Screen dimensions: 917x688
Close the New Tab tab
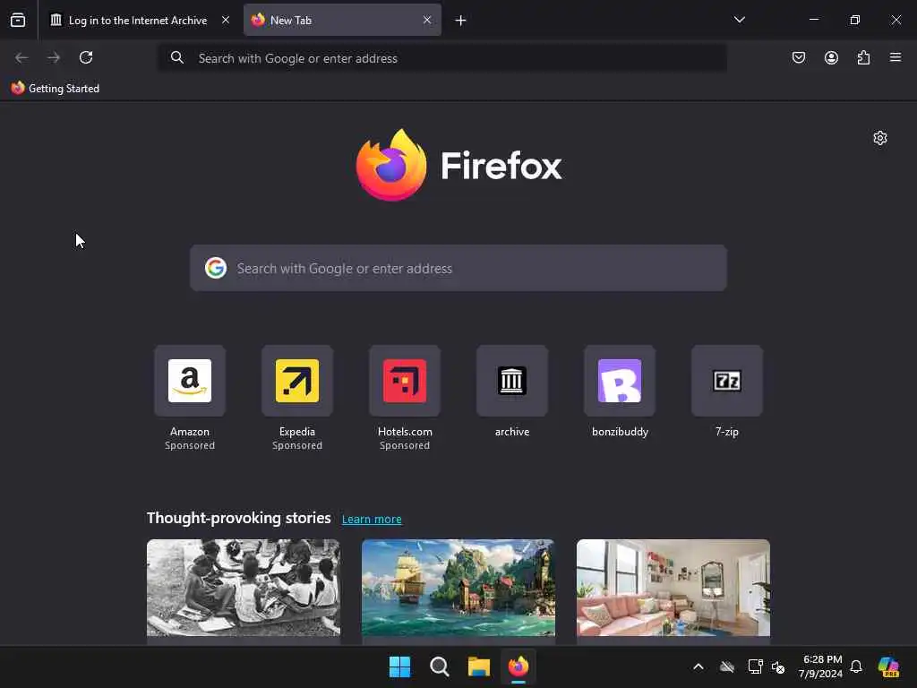coord(427,20)
